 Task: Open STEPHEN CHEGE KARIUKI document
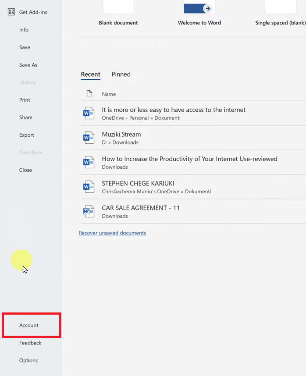(x=193, y=187)
